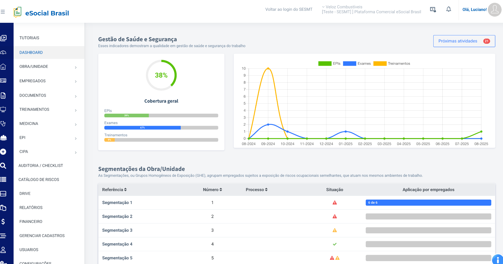
Task: Toggle the Exames legend series
Action: 357,64
